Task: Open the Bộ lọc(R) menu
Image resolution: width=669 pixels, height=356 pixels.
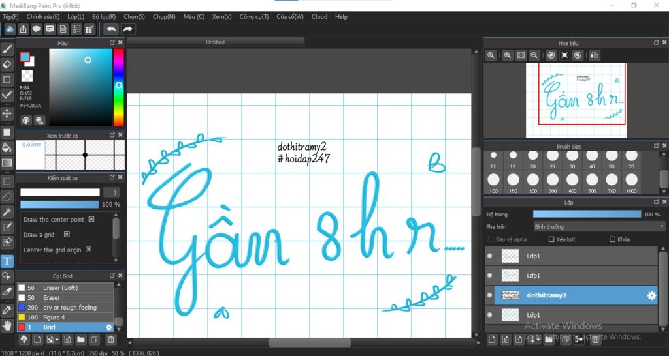Action: (x=104, y=16)
